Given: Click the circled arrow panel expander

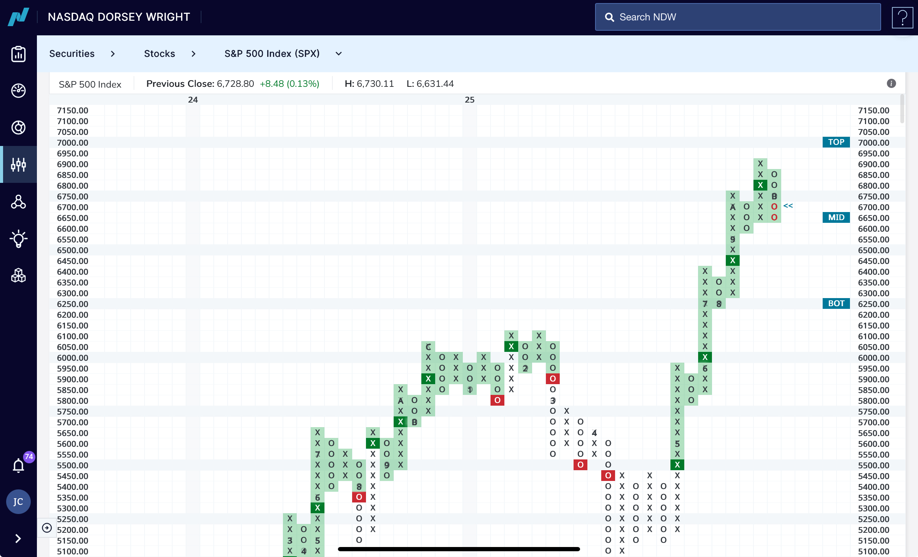Looking at the screenshot, I should pyautogui.click(x=47, y=528).
